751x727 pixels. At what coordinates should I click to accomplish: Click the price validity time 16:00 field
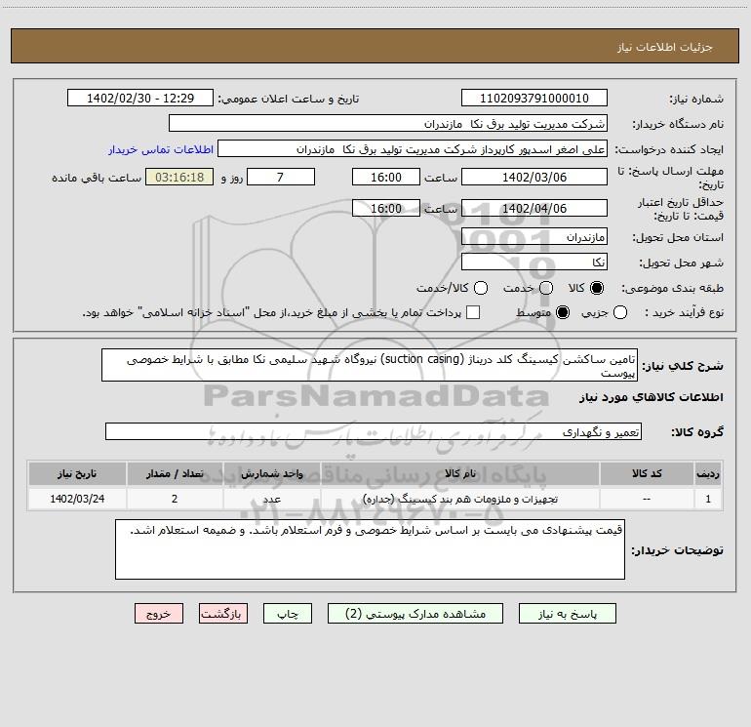coord(386,208)
